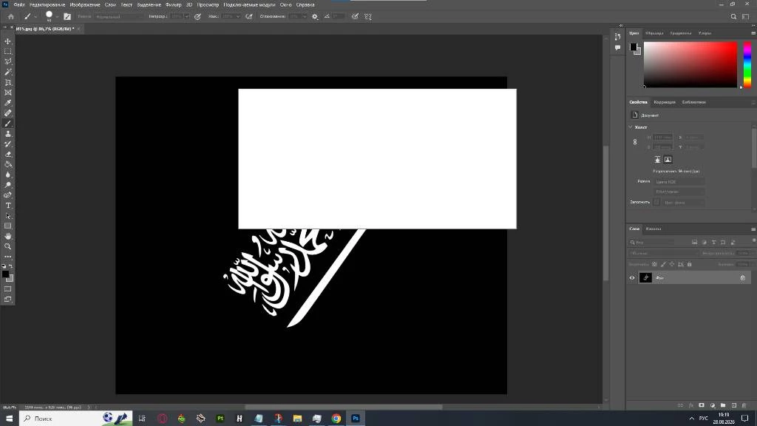Toggle pressure for opacity button

coord(197,16)
